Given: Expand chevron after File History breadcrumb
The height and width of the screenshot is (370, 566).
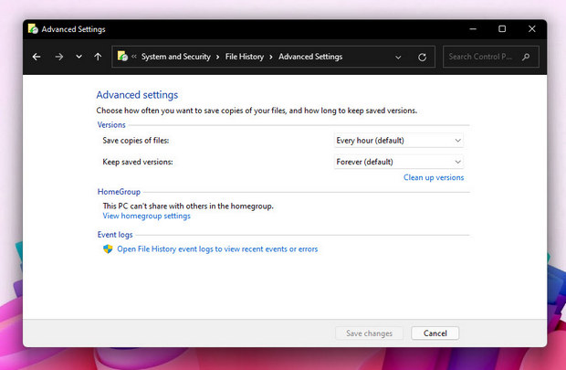Looking at the screenshot, I should pos(271,57).
